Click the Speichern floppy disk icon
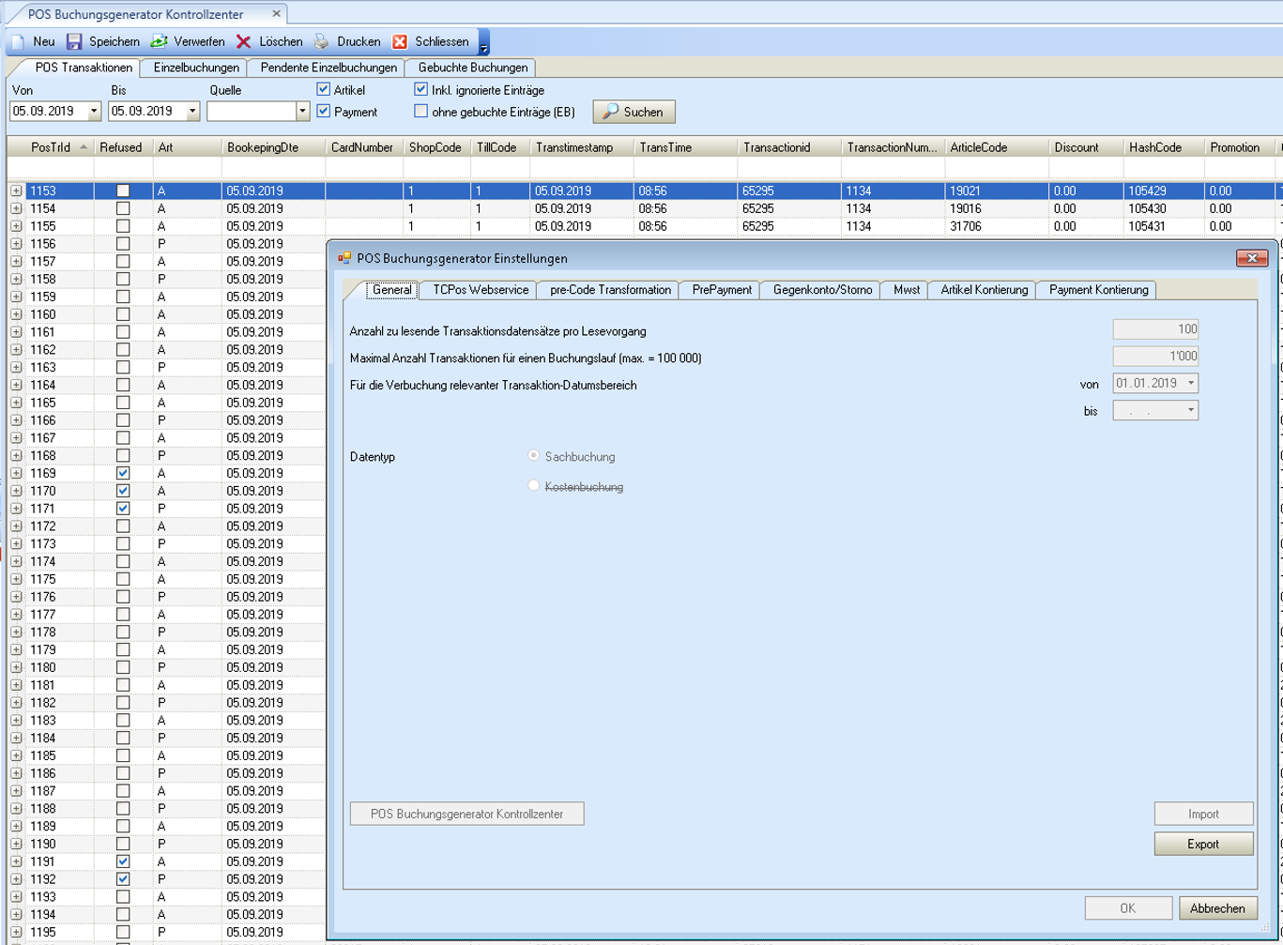1283x945 pixels. [75, 41]
